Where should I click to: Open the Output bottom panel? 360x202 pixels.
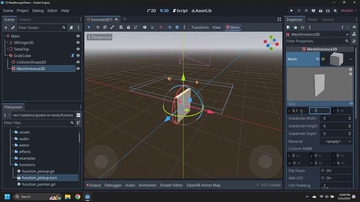pyautogui.click(x=94, y=185)
